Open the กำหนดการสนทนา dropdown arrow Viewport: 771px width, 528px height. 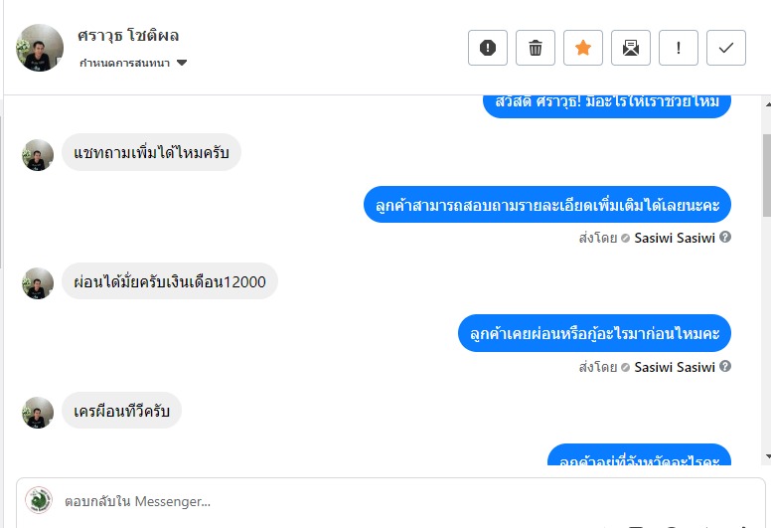point(182,63)
